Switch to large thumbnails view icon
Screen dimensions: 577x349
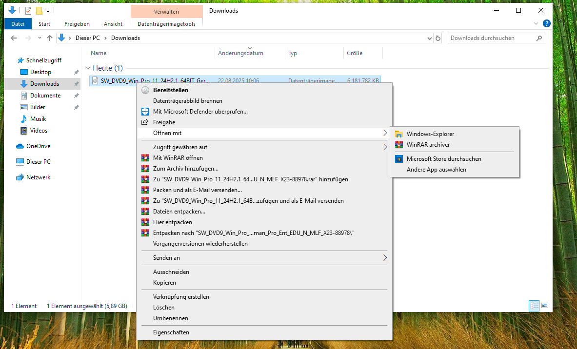pyautogui.click(x=545, y=306)
